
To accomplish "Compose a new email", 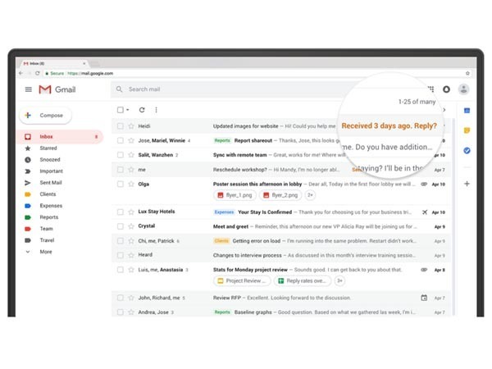I will click(46, 116).
